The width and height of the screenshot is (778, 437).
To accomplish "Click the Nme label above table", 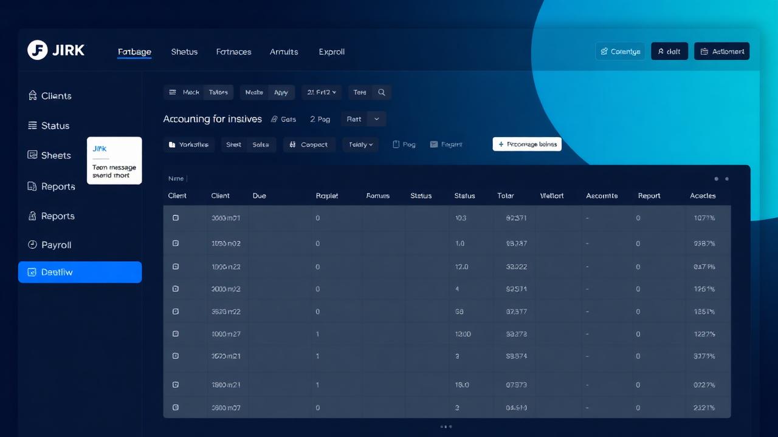I will 176,178.
